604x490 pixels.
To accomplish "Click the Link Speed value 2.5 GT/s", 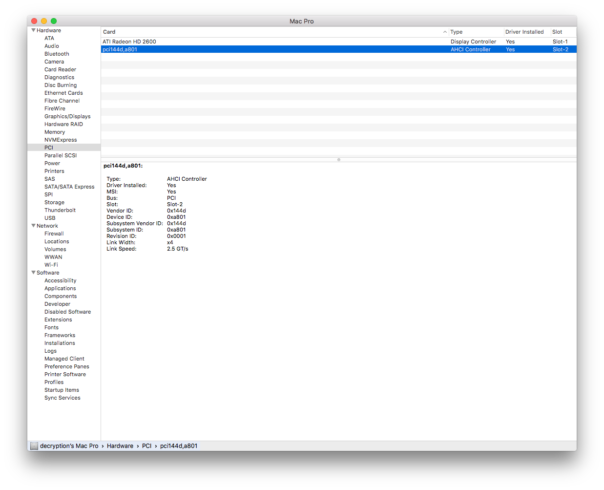I will [x=178, y=249].
